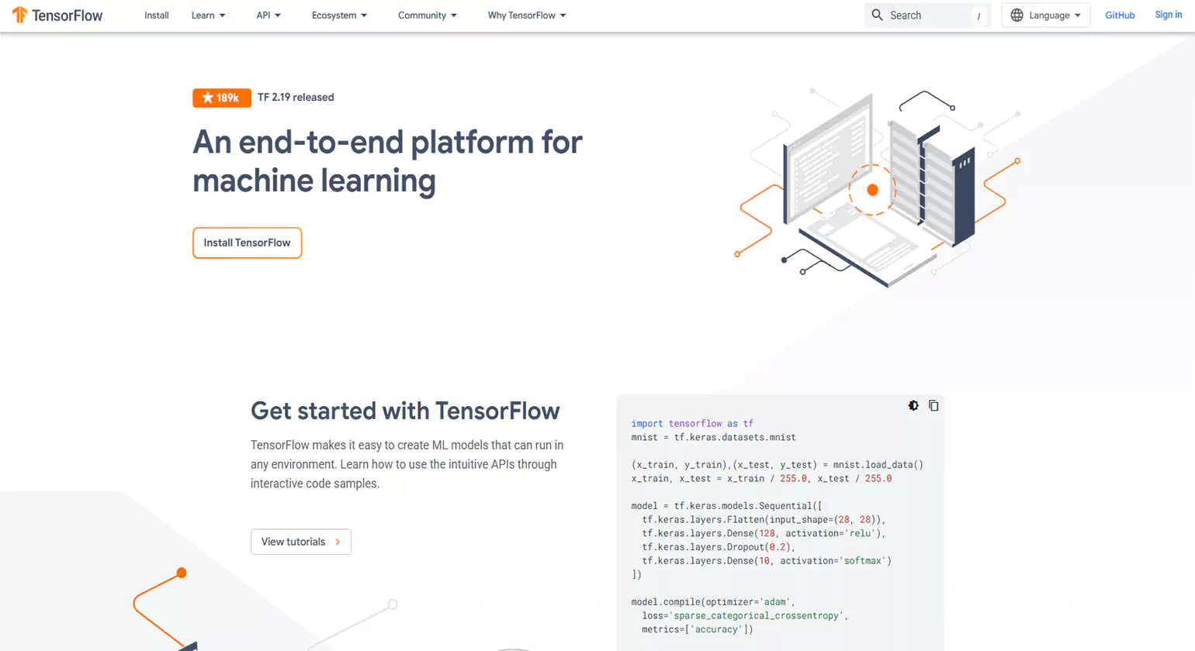The image size is (1195, 651).
Task: Click the search magnifying glass icon
Action: (x=878, y=15)
